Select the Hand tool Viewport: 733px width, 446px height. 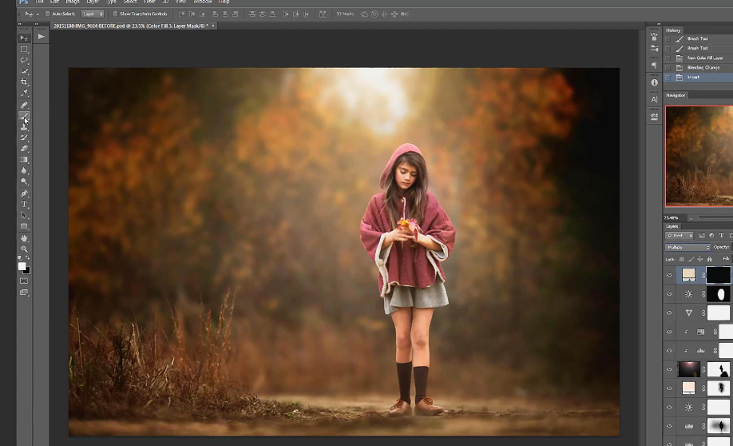[24, 238]
